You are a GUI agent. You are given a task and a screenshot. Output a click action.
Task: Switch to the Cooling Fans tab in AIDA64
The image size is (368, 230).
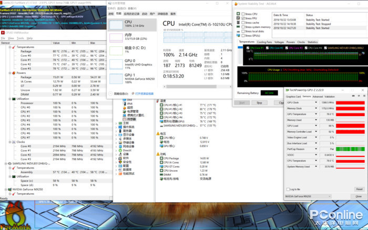pyautogui.click(x=264, y=42)
